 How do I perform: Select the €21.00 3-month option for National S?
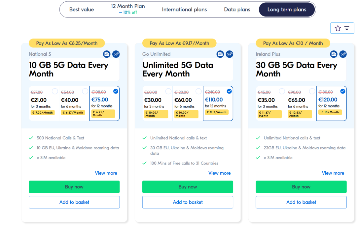[x=44, y=103]
